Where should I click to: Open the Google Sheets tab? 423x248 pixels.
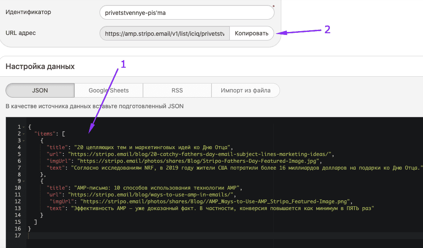coord(109,90)
